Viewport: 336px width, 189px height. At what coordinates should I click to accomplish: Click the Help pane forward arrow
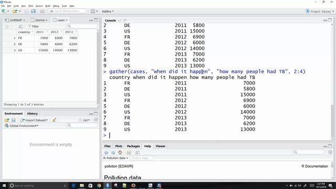(x=113, y=152)
